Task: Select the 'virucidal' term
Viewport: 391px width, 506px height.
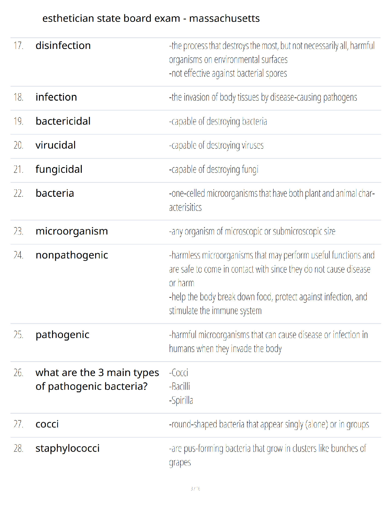Action: [x=56, y=145]
